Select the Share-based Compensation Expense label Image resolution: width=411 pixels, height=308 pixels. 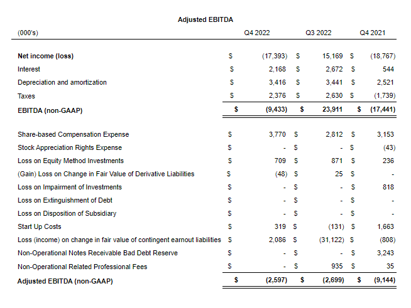click(x=73, y=134)
